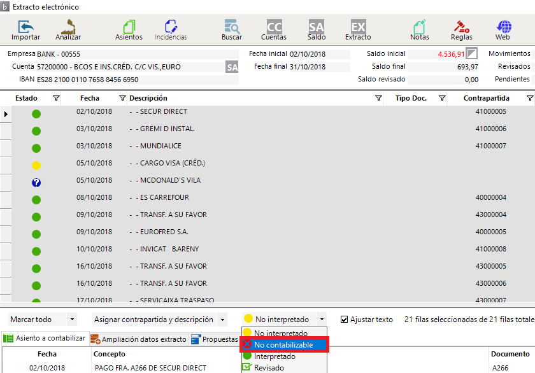Switch to the Ampliación datos extracto tab
The width and height of the screenshot is (535, 373).
(139, 339)
